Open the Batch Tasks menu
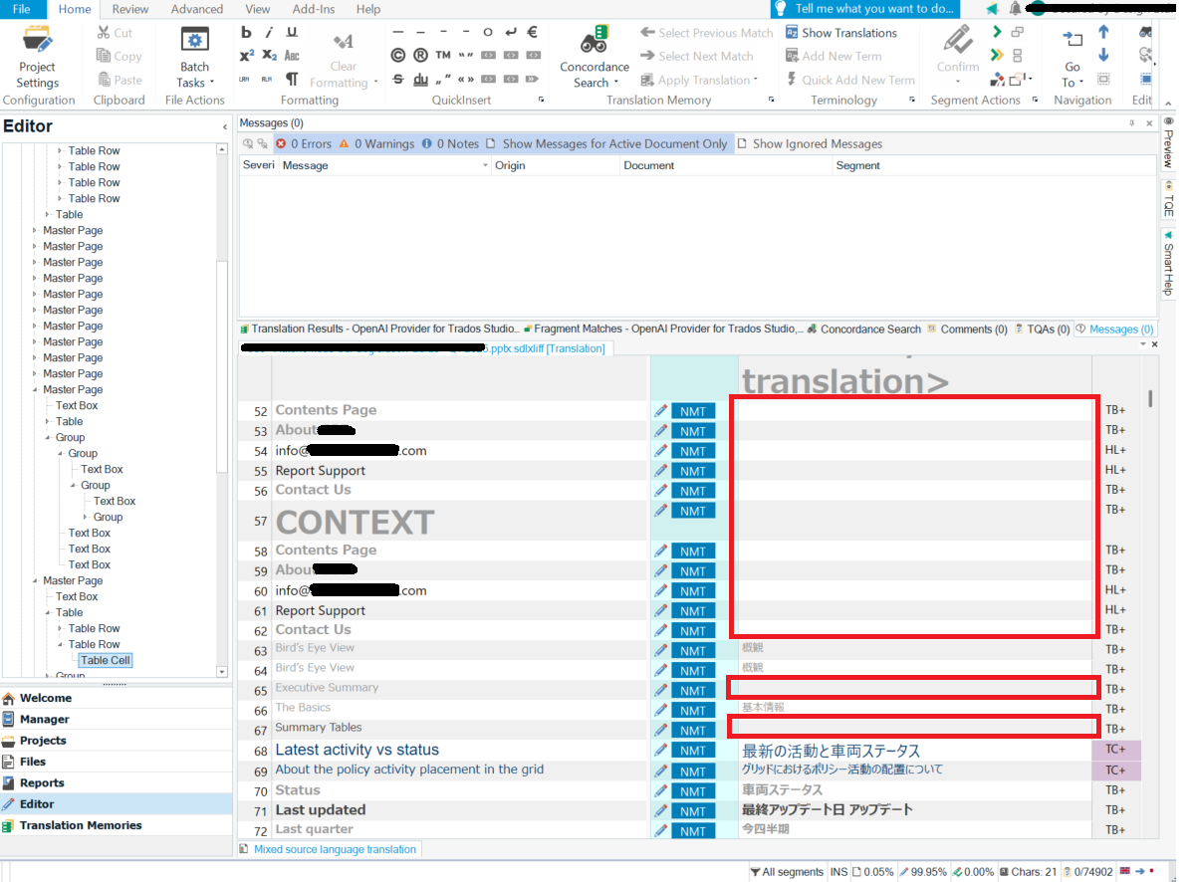Screen dimensions: 1194x882 pos(194,58)
